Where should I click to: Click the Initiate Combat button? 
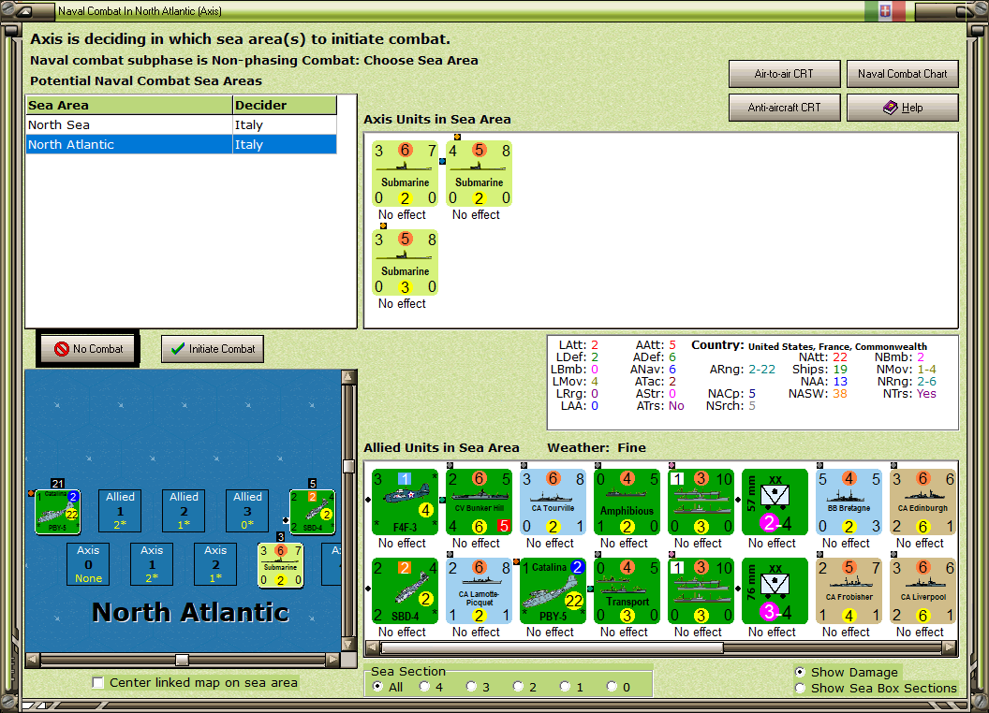pyautogui.click(x=213, y=349)
